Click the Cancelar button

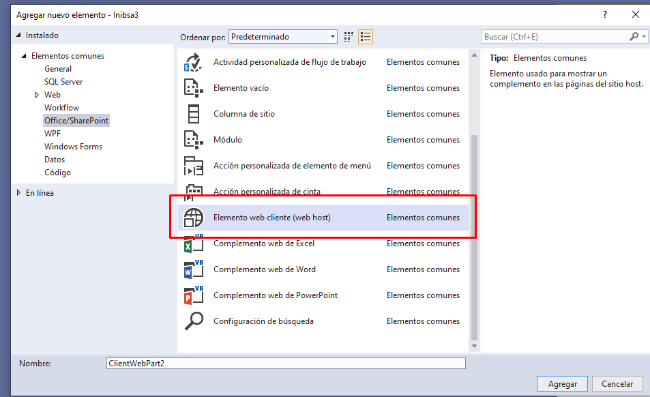tap(617, 384)
